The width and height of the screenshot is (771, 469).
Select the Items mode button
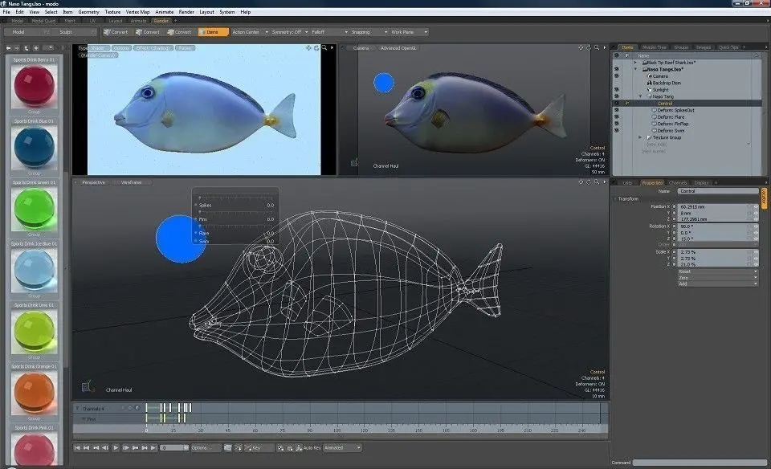214,32
